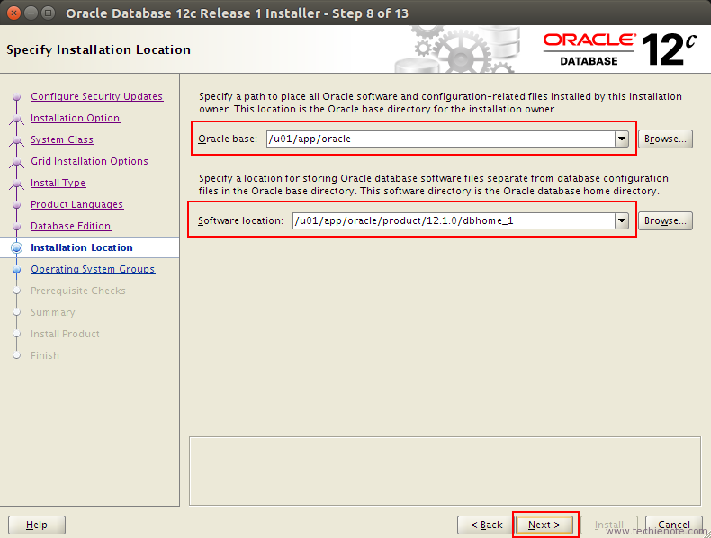Screen dimensions: 711x538
Task: Go Back to the previous step
Action: coord(486,525)
